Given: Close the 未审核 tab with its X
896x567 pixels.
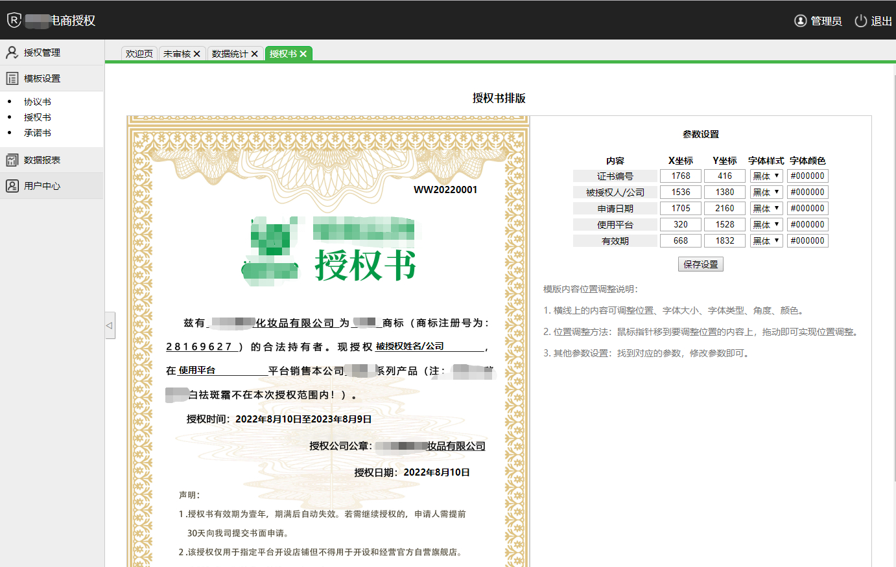Looking at the screenshot, I should coord(196,54).
